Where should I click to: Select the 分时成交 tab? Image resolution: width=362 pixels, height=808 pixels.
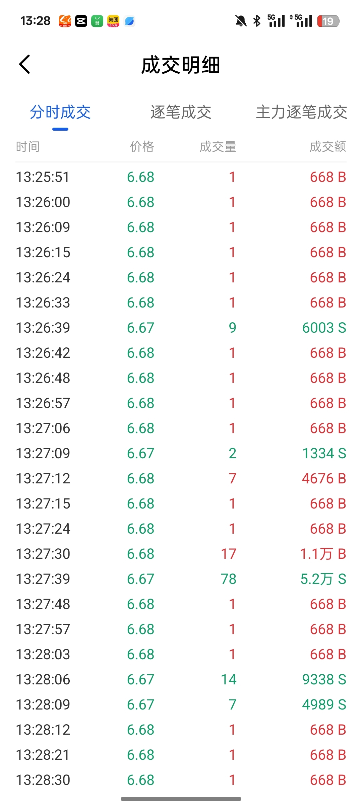60,112
